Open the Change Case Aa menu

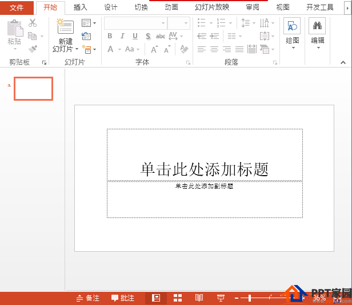coord(132,49)
